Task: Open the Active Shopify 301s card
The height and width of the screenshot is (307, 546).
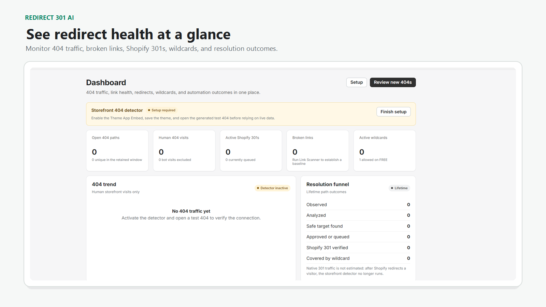Action: coord(251,150)
